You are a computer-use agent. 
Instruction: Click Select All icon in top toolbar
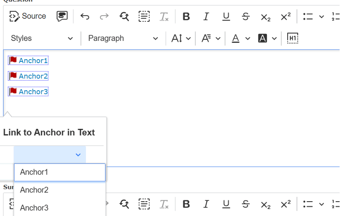(x=144, y=16)
